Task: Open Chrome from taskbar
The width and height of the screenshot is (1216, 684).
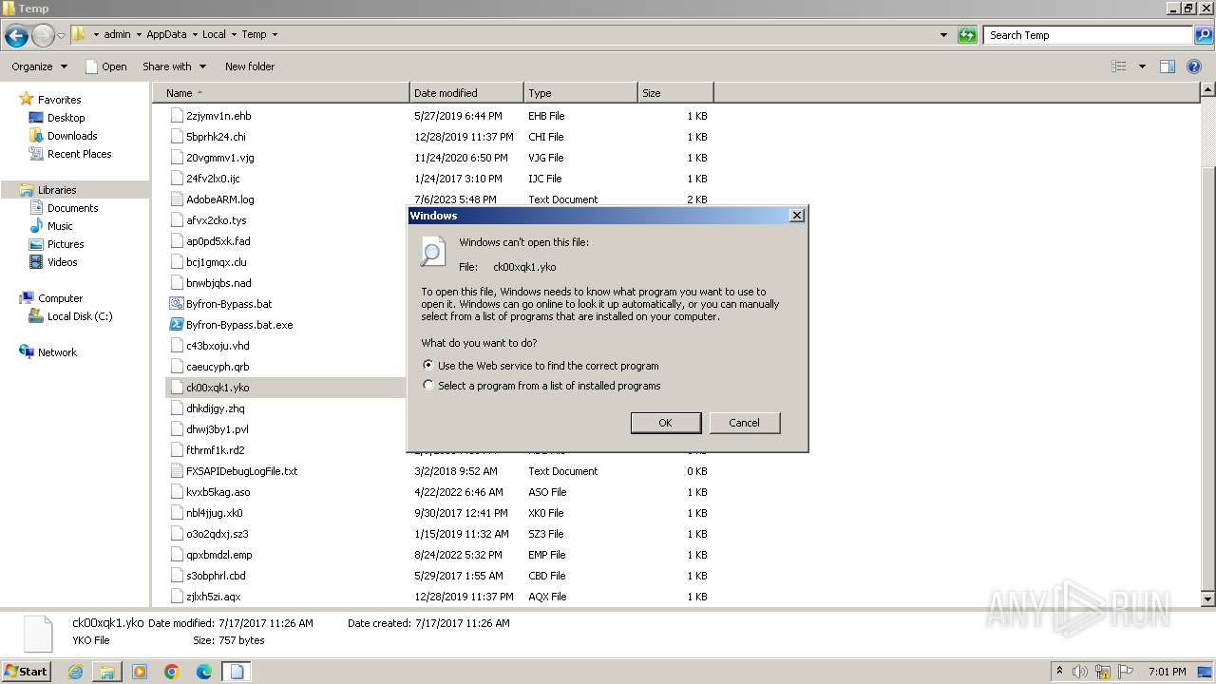Action: coord(172,672)
